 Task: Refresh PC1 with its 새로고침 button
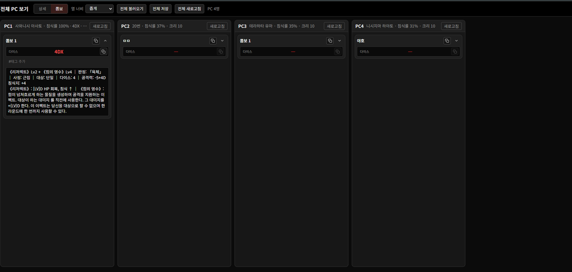pyautogui.click(x=100, y=26)
